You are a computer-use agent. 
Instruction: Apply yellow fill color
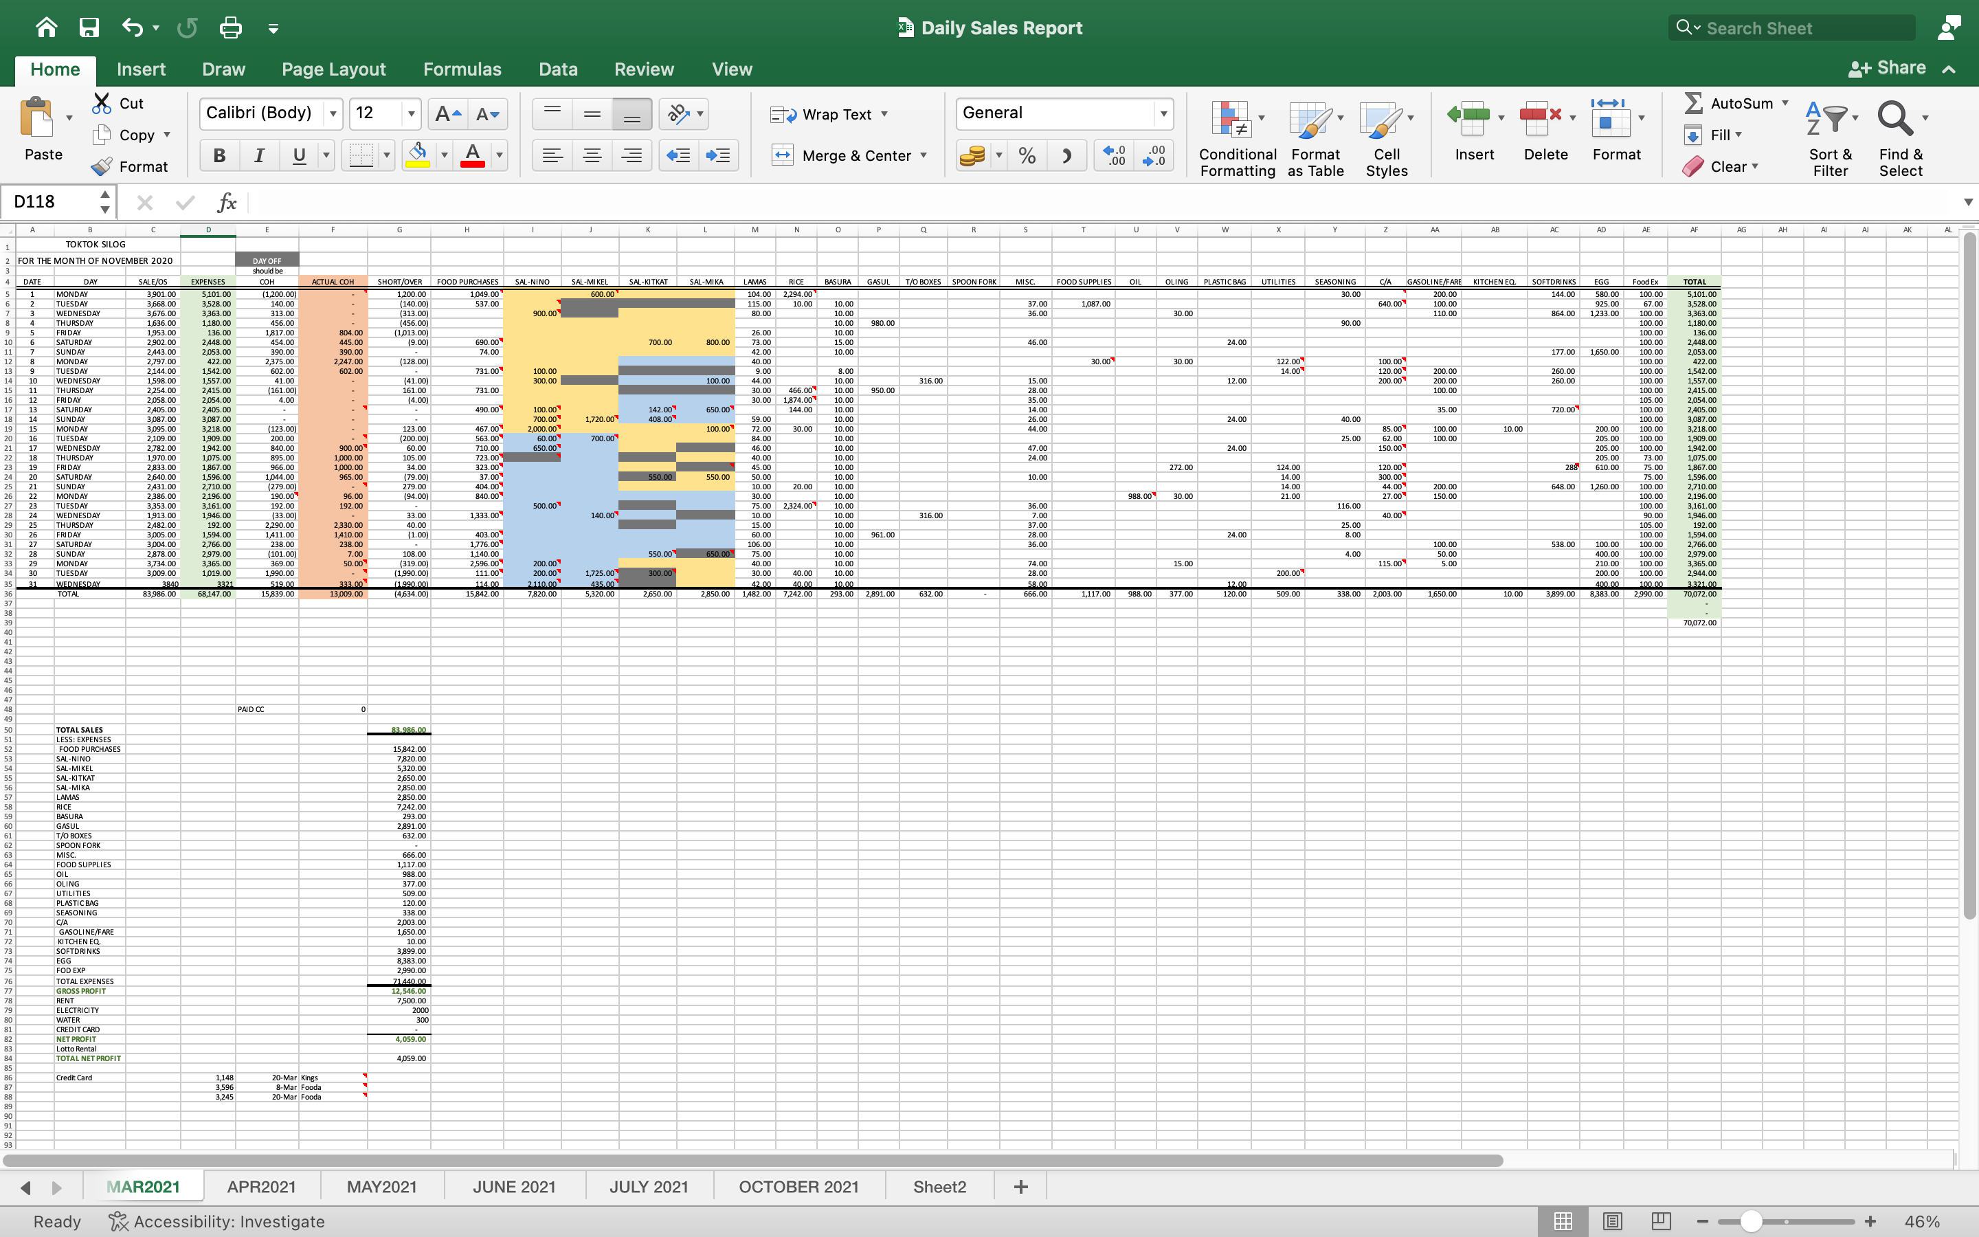[418, 155]
